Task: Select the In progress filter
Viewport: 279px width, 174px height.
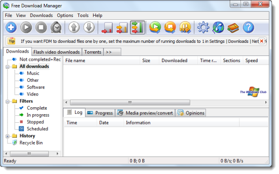Action: (x=38, y=115)
